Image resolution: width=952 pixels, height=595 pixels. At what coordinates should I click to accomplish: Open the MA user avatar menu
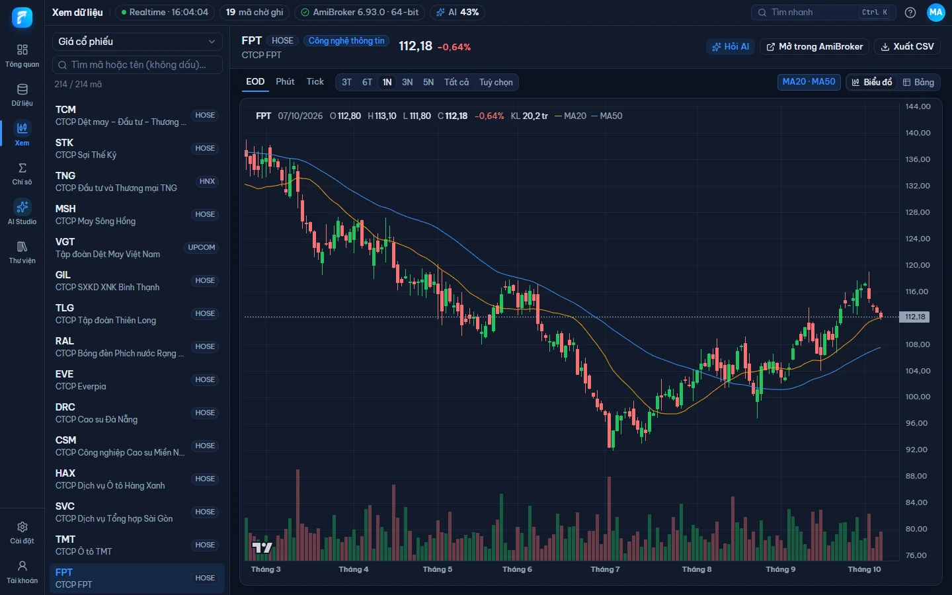tap(935, 12)
